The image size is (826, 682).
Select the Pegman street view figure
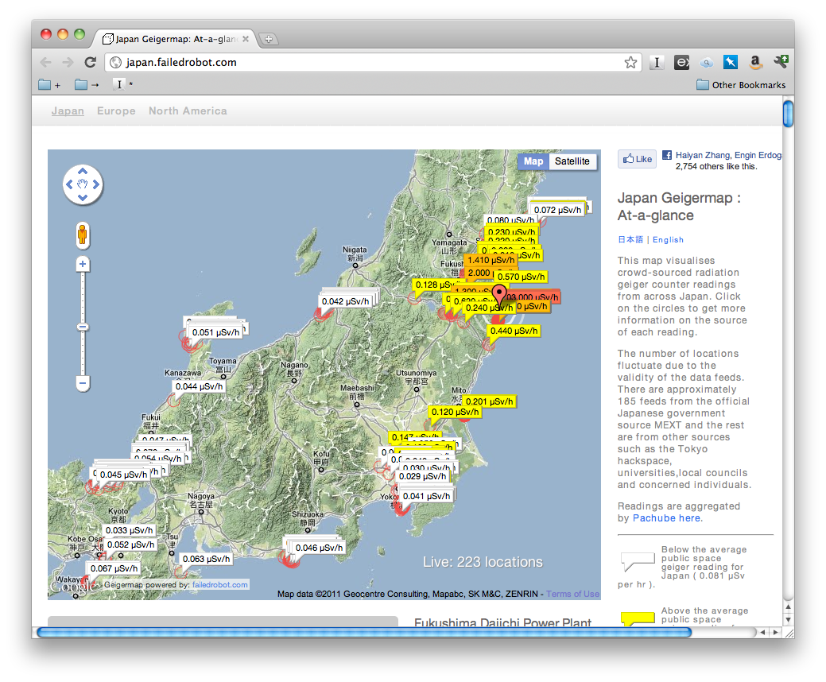(x=83, y=234)
